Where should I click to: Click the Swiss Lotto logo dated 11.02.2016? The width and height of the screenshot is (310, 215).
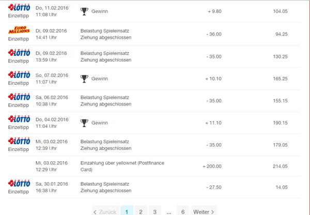[x=19, y=7]
